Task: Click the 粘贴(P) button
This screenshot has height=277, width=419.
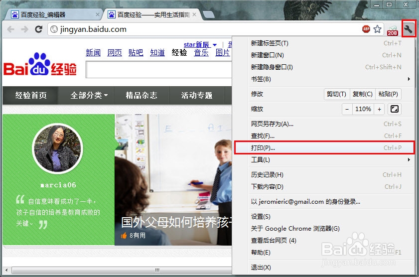Action: coord(388,94)
